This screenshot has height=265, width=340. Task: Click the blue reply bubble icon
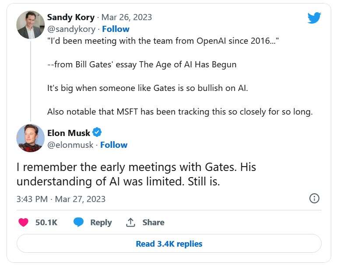coord(79,222)
